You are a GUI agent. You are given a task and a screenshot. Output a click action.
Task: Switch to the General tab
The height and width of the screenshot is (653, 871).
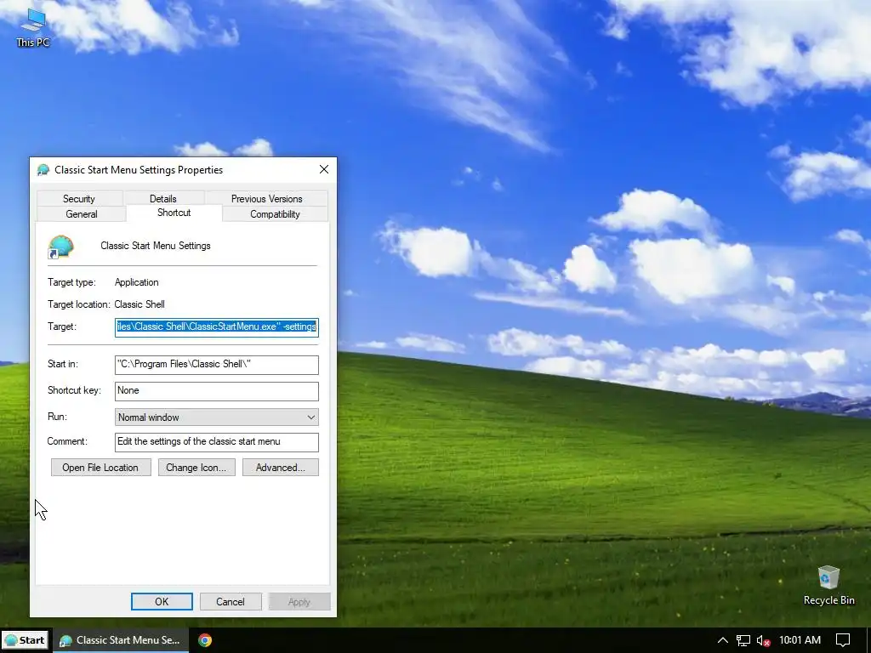pyautogui.click(x=81, y=214)
